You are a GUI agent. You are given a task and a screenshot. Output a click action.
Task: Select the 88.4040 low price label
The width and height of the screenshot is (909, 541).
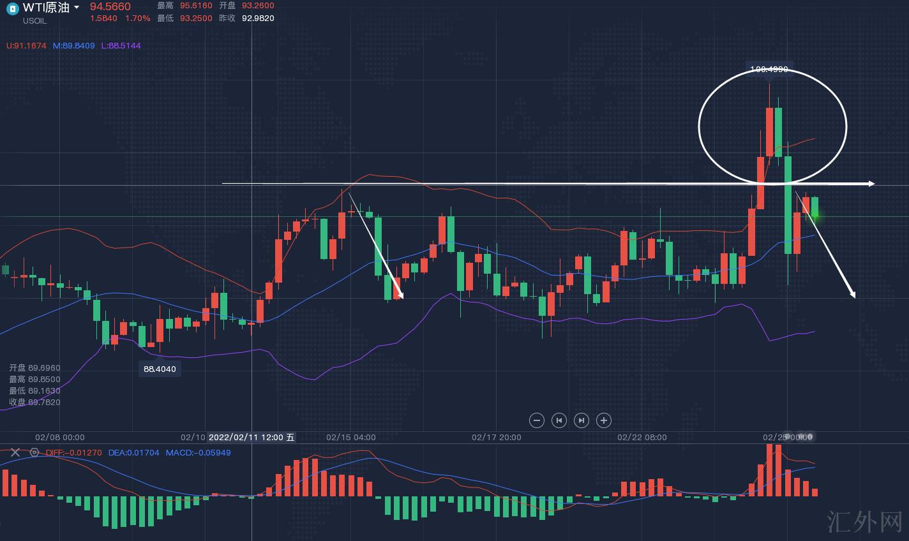[160, 369]
